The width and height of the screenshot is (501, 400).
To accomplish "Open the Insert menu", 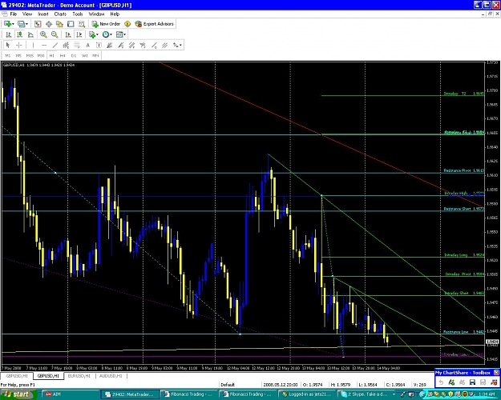I will [43, 14].
